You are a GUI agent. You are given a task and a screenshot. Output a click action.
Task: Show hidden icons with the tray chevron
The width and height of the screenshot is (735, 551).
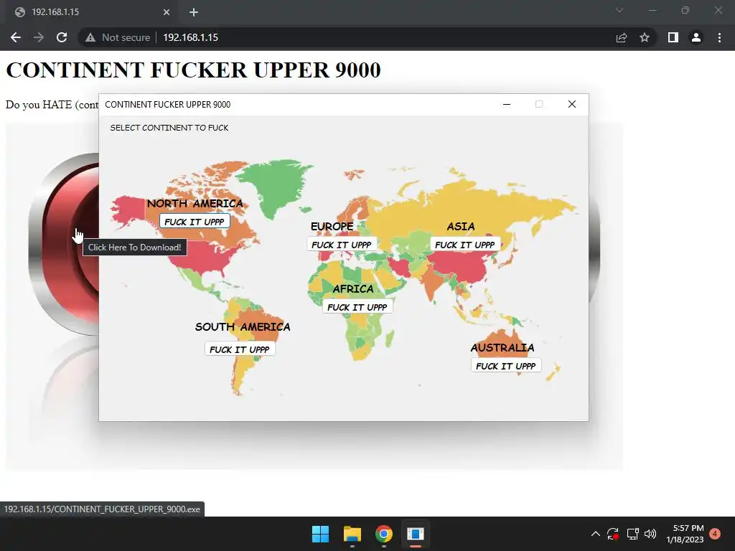(x=595, y=534)
